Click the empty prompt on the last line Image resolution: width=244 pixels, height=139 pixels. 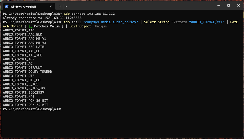[32, 109]
